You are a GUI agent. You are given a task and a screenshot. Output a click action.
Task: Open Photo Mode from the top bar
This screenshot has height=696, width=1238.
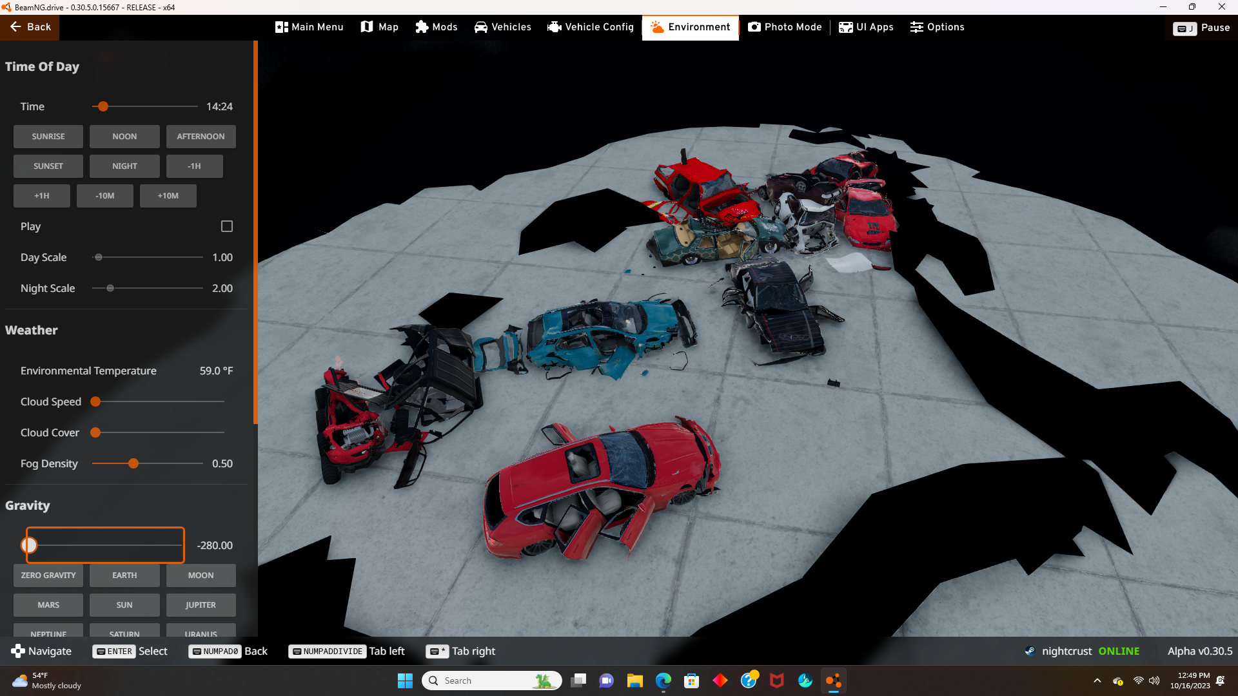pyautogui.click(x=785, y=27)
